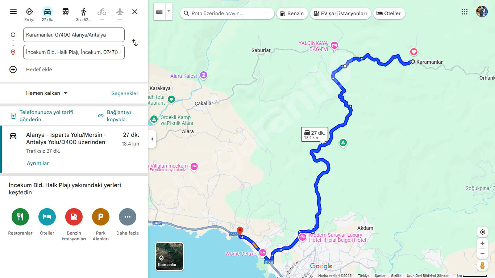Screen dimensions: 495x278
Task: Open Seçenekler route options
Action: coord(125,93)
